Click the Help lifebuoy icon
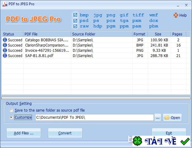The width and height of the screenshot is (192, 148). (176, 15)
